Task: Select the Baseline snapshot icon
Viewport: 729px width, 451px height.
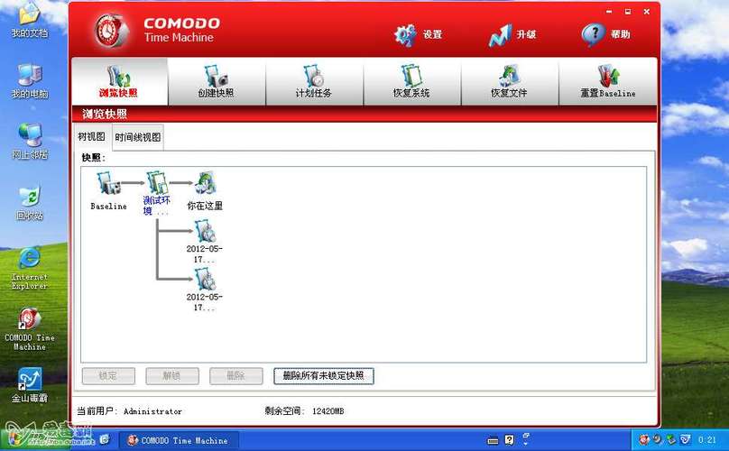Action: point(109,183)
